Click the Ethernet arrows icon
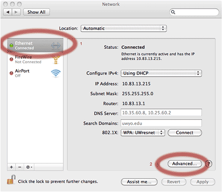Viewport: 222px width, 192px height. point(56,46)
